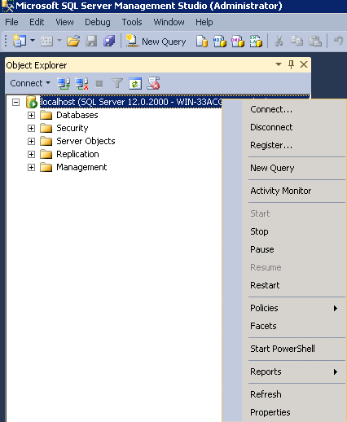Click the Analysis Services DMX Query icon
The height and width of the screenshot is (422, 347).
point(238,42)
